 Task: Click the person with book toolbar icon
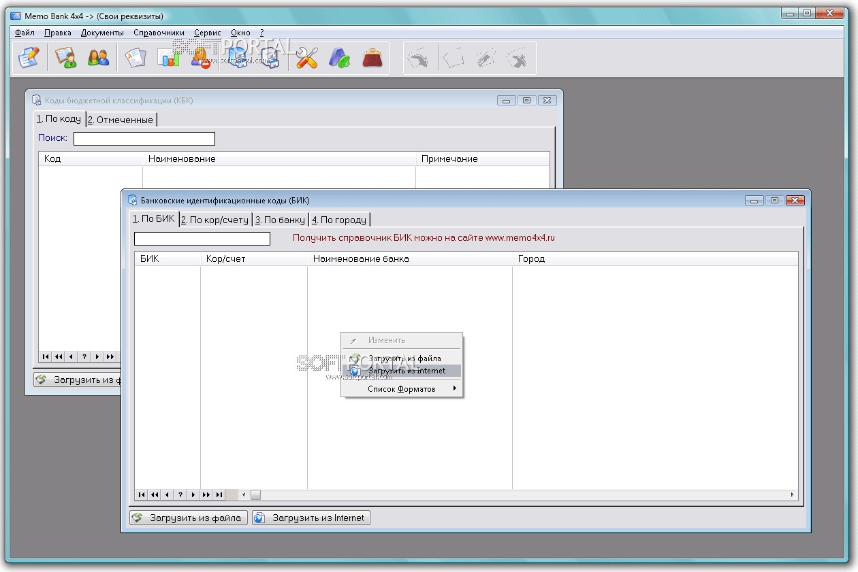(x=66, y=58)
